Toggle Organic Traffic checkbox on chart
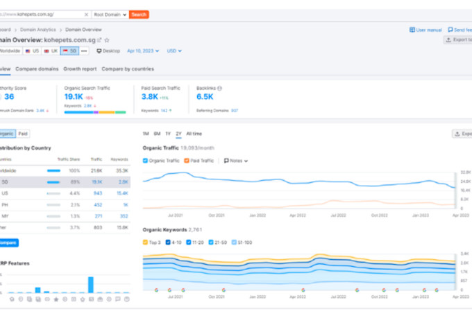 click(x=145, y=161)
